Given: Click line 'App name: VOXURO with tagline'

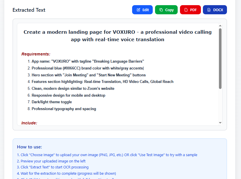Looking at the screenshot, I should [88, 61].
